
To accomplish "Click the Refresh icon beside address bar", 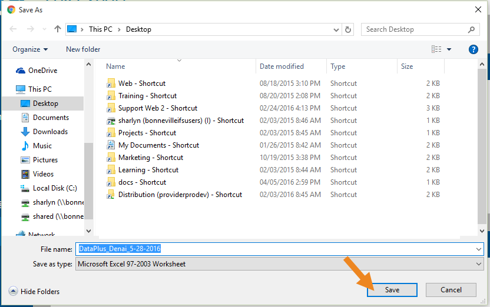I will [348, 29].
